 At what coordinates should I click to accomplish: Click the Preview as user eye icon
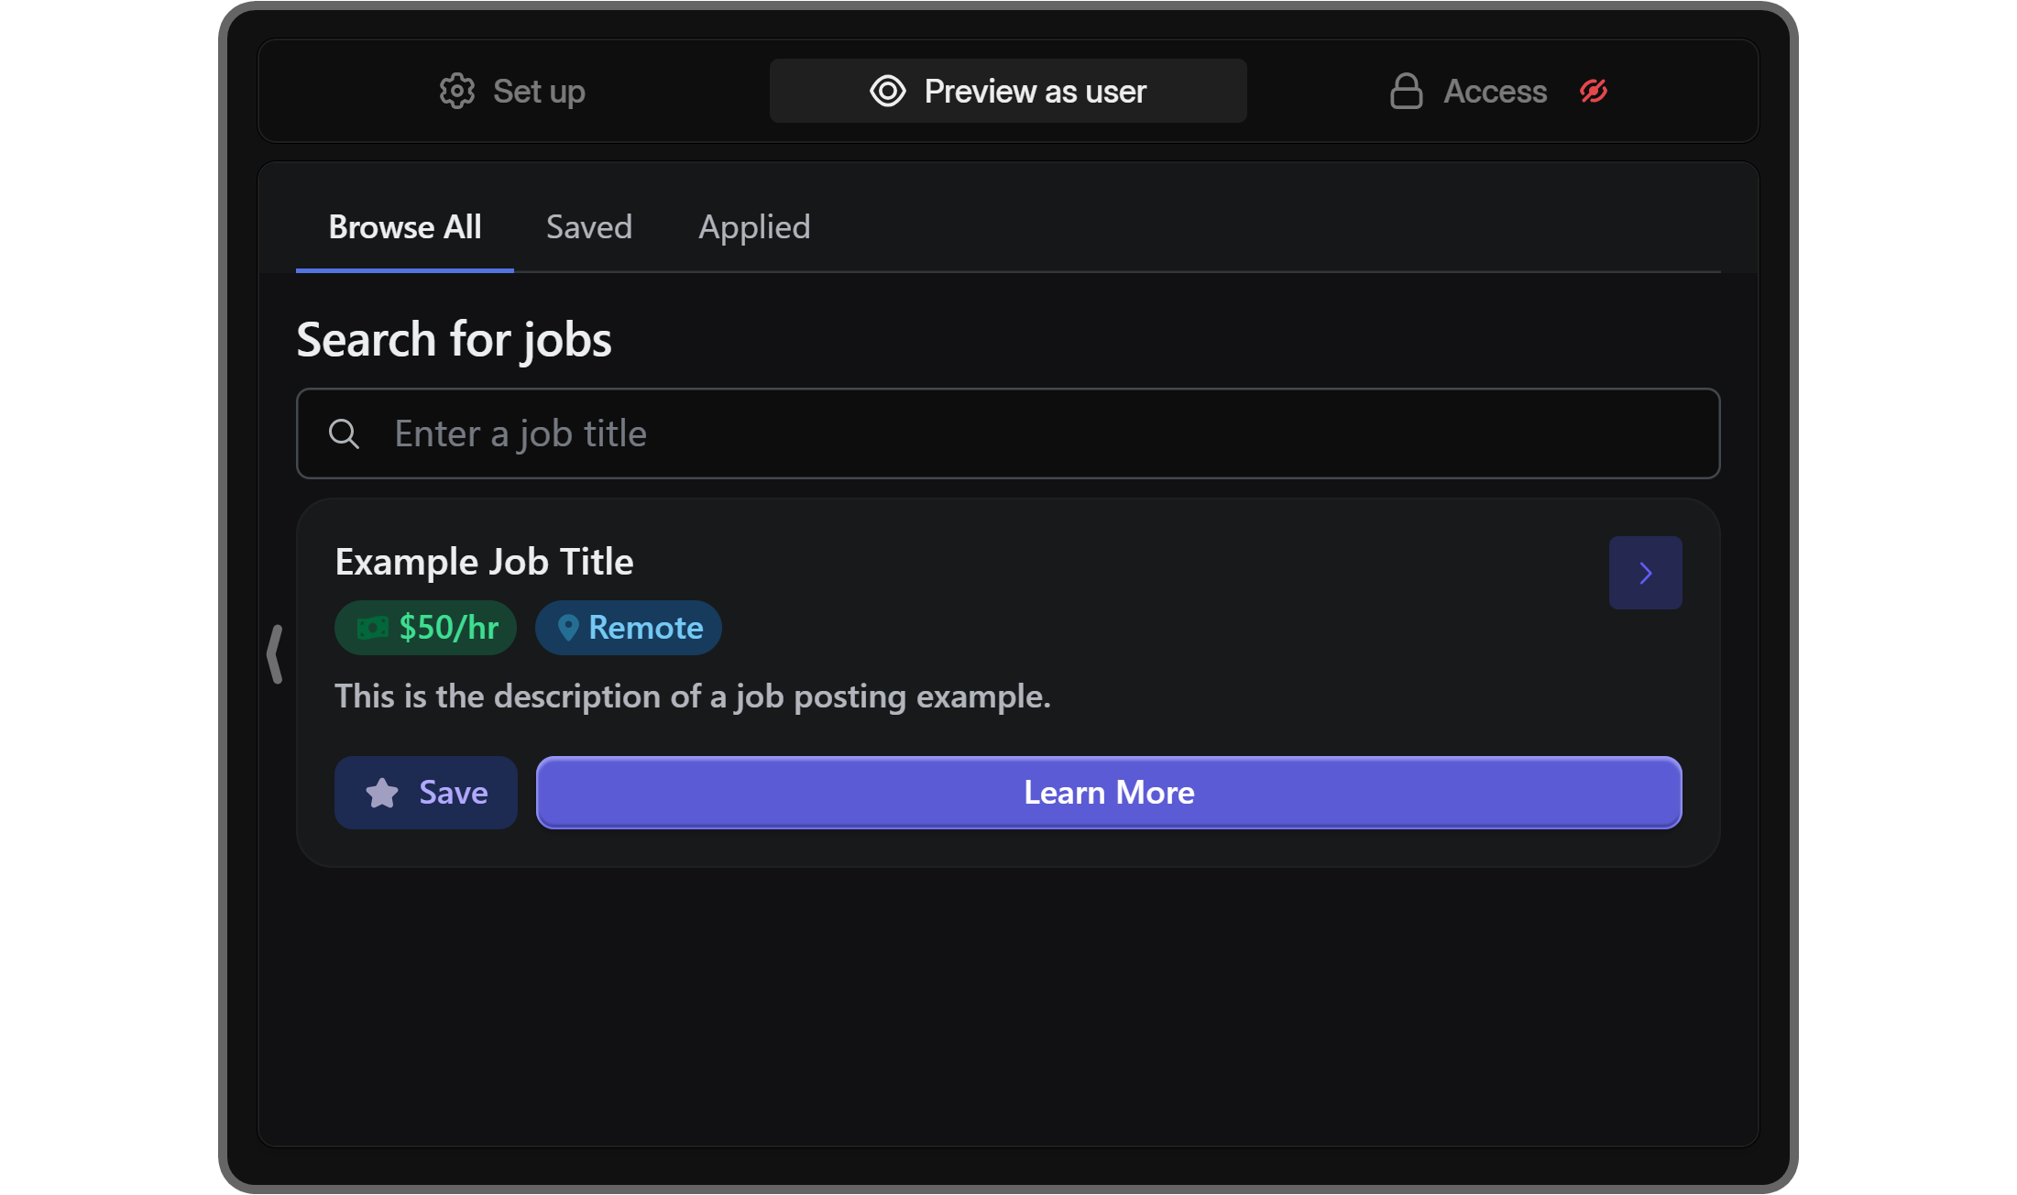[886, 90]
